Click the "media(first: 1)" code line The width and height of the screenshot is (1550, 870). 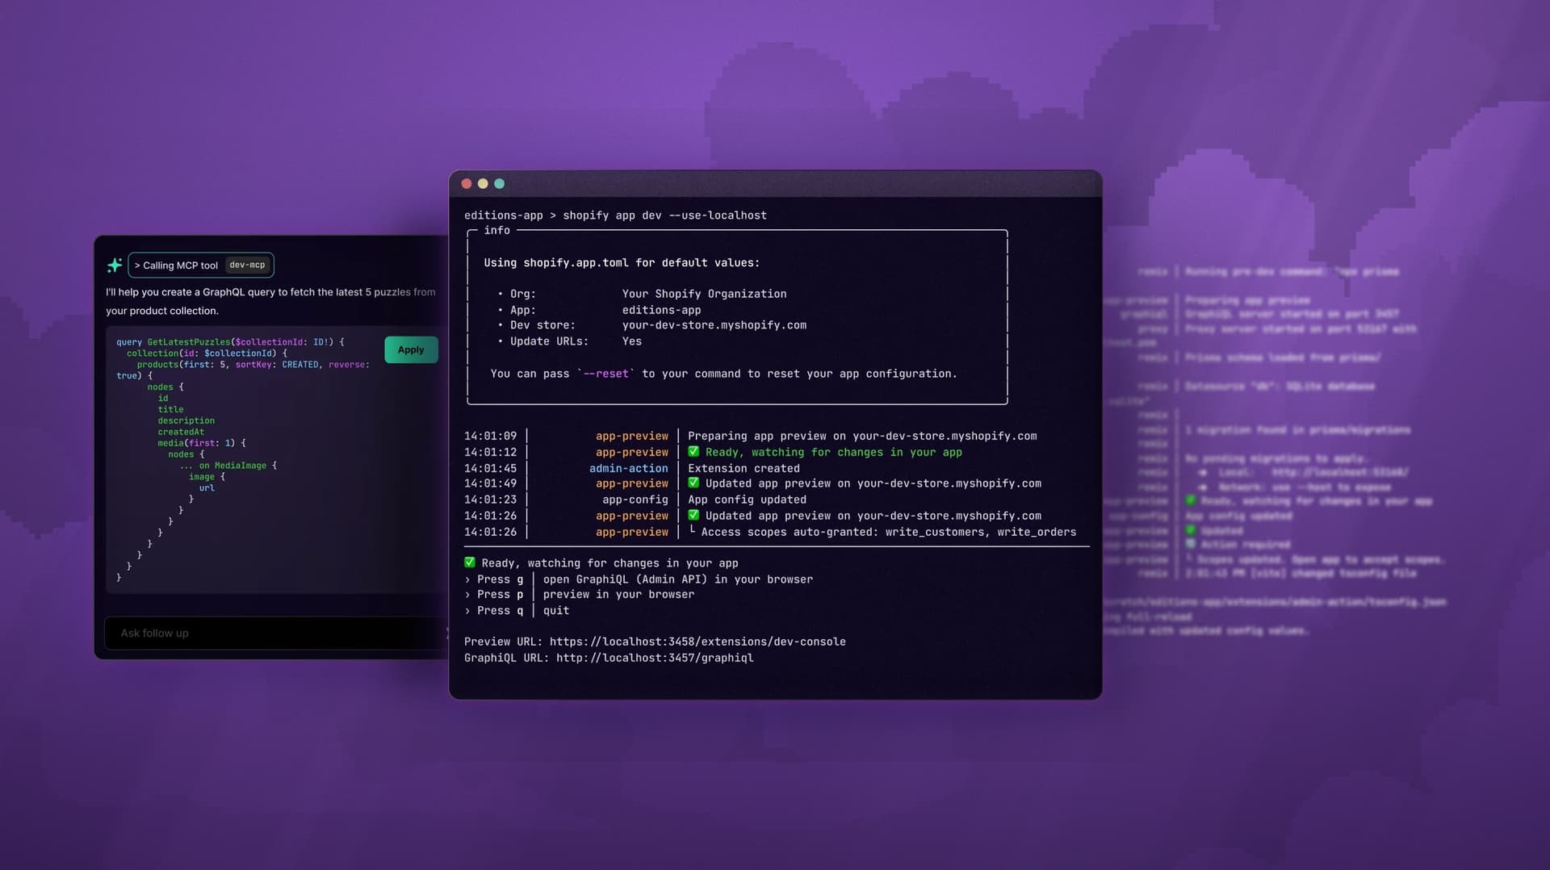201,443
